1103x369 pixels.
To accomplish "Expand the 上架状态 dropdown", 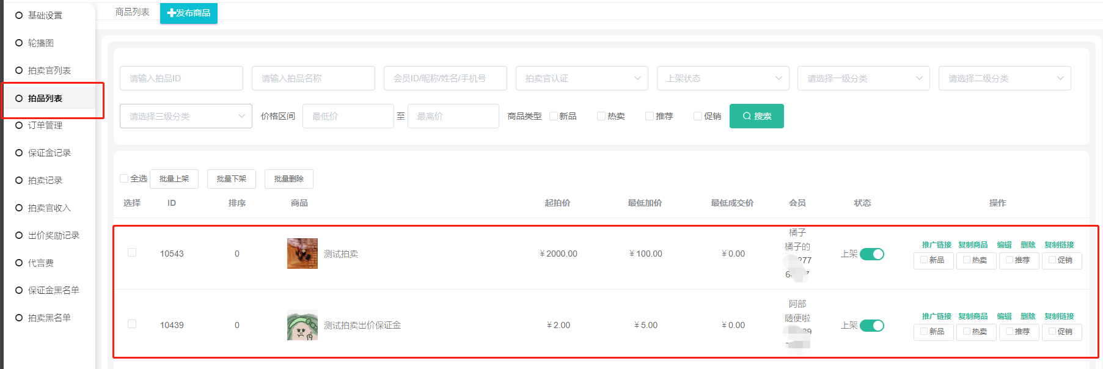I will click(x=722, y=78).
